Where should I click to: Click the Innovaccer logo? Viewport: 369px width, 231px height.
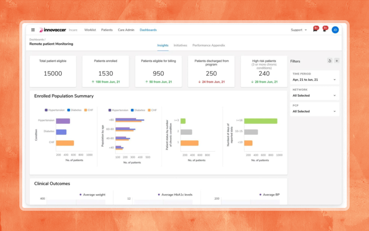53,30
